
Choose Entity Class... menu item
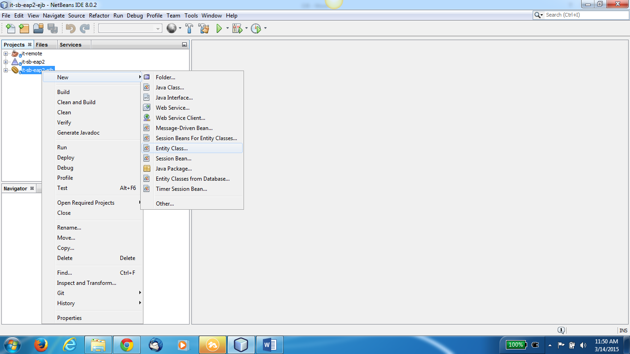click(192, 148)
